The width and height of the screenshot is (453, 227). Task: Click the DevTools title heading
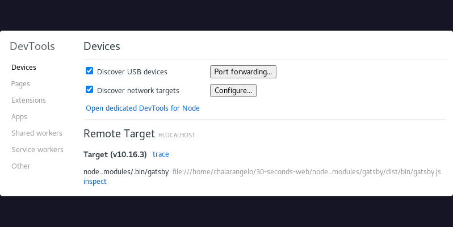click(x=32, y=47)
